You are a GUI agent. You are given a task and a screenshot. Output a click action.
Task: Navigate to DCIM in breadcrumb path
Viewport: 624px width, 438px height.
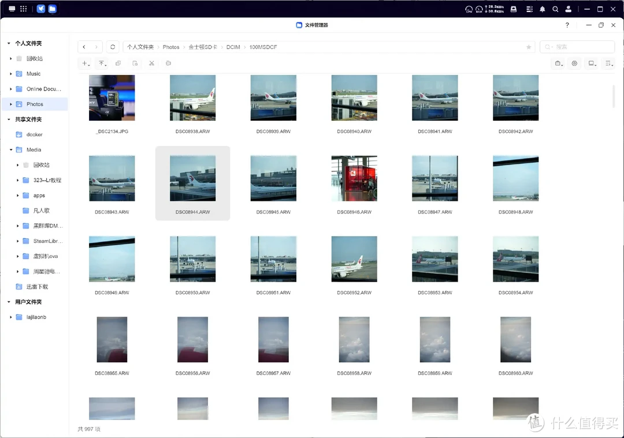tap(233, 47)
